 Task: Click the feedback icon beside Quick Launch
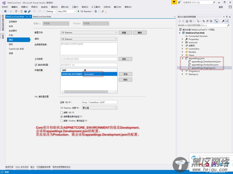tap(180, 2)
